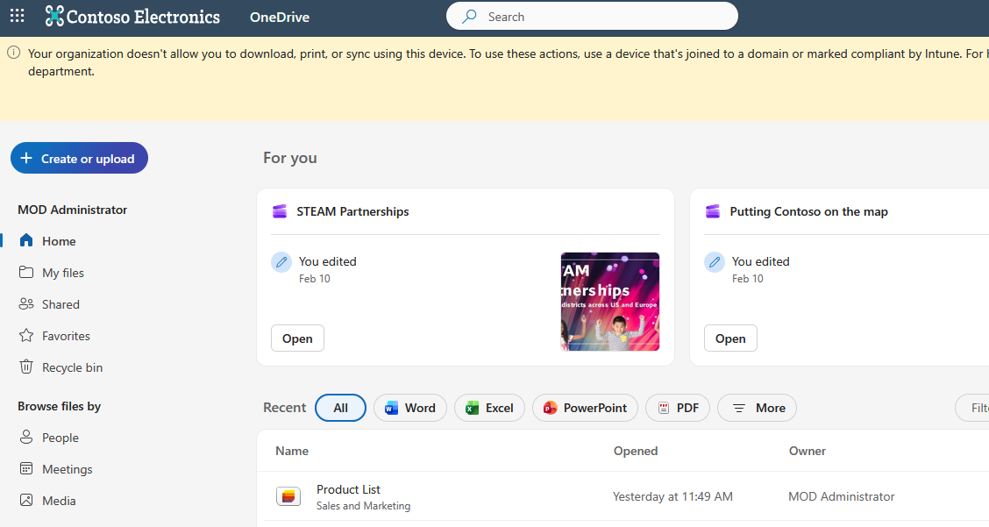
Task: Click the Product List file icon
Action: pyautogui.click(x=288, y=496)
